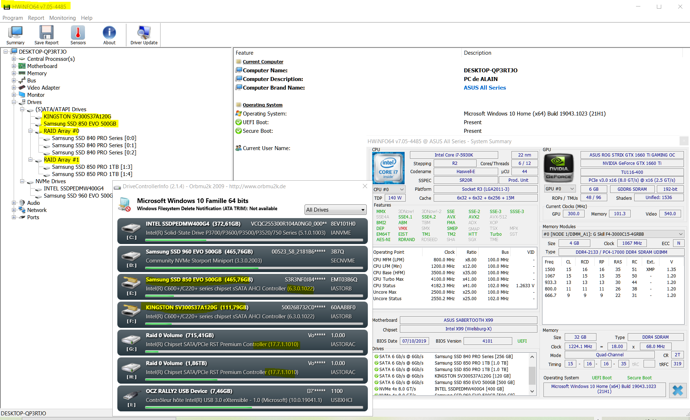
Task: Click the F: drive icon for KINGSTON SV300S37A120G
Action: coord(131,311)
